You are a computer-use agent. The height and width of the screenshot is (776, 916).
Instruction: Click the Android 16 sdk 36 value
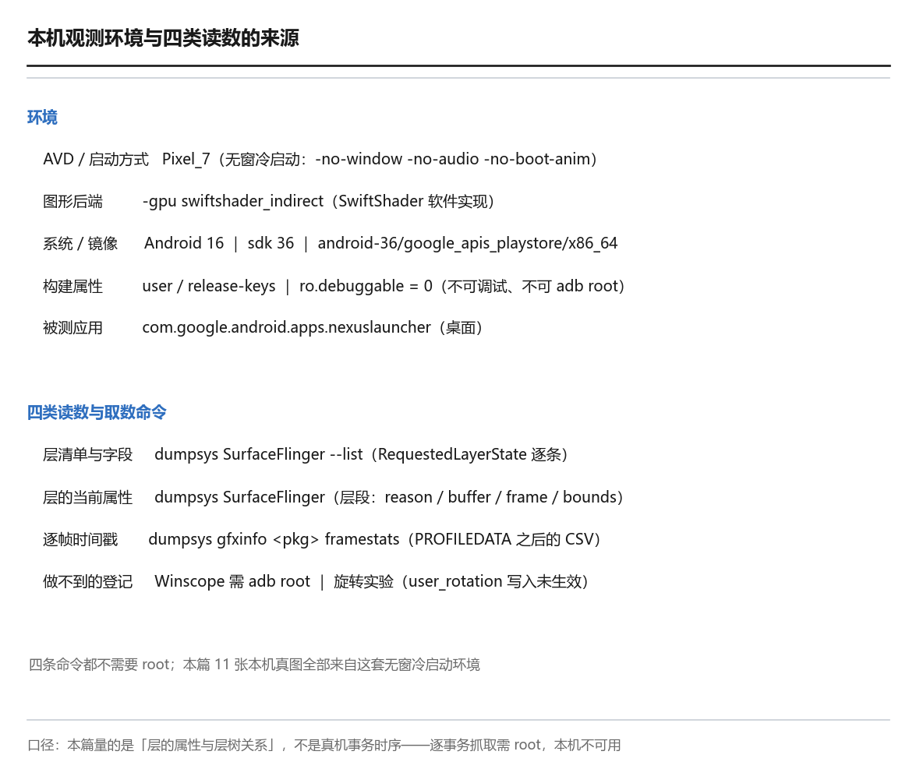[x=381, y=244]
